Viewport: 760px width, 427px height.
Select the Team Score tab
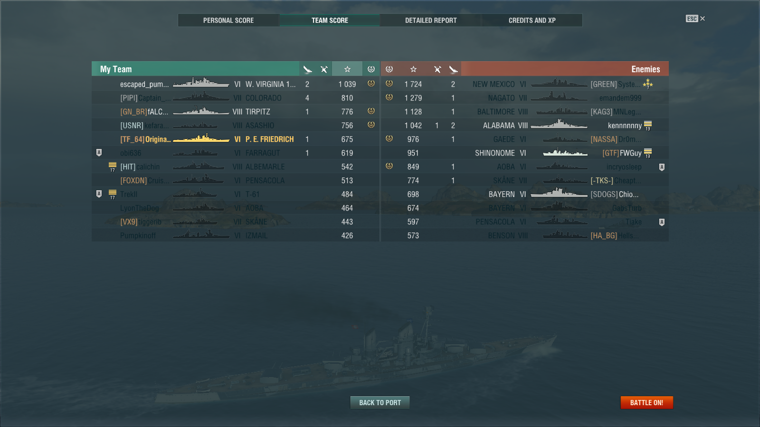coord(330,20)
